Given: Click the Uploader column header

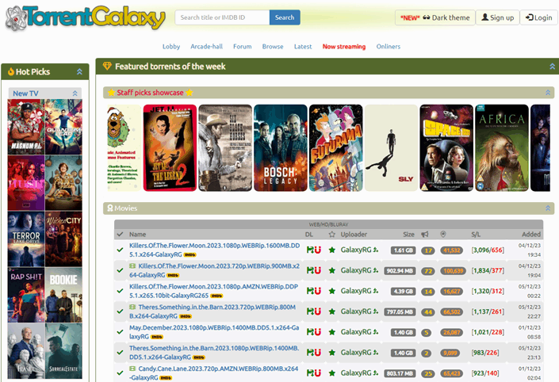Looking at the screenshot, I should click(354, 235).
